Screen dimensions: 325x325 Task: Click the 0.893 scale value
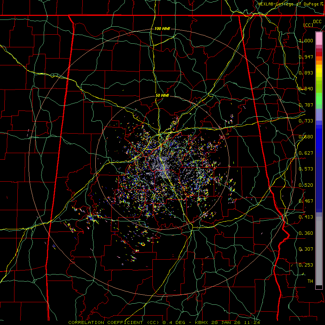(306, 73)
